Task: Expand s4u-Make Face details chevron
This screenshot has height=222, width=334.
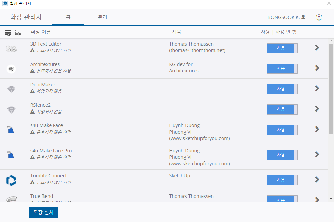Action: coord(317,129)
